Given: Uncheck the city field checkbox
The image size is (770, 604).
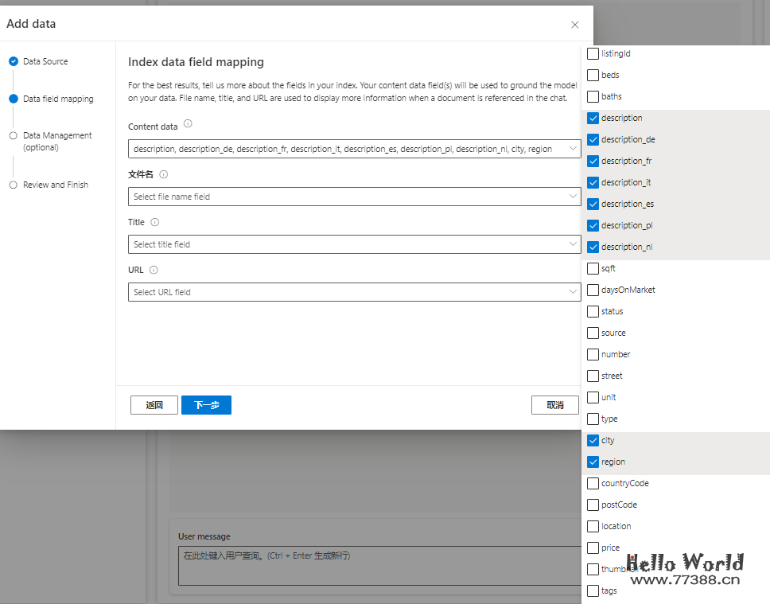Looking at the screenshot, I should (593, 441).
